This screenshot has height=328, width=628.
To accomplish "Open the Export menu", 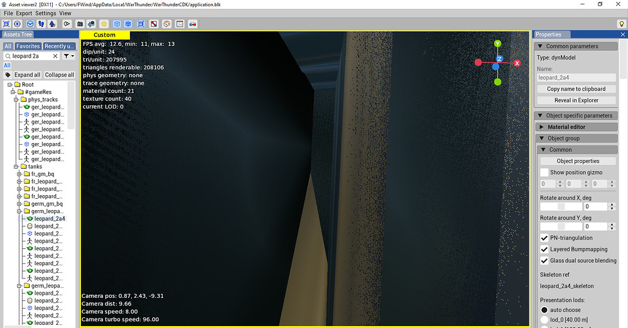I will point(24,13).
